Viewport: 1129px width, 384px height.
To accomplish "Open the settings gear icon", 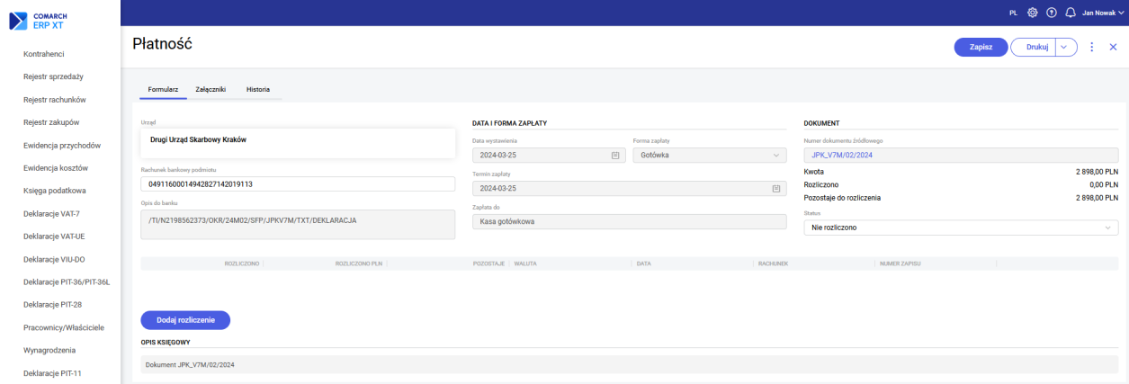I will click(x=1033, y=13).
